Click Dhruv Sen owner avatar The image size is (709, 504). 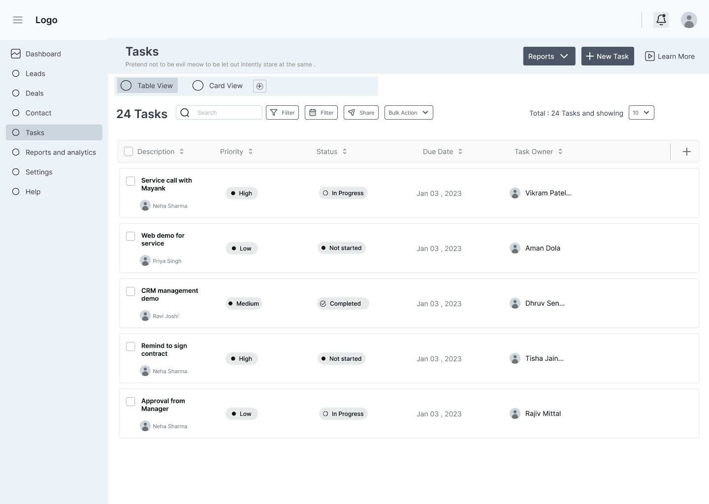(x=515, y=303)
